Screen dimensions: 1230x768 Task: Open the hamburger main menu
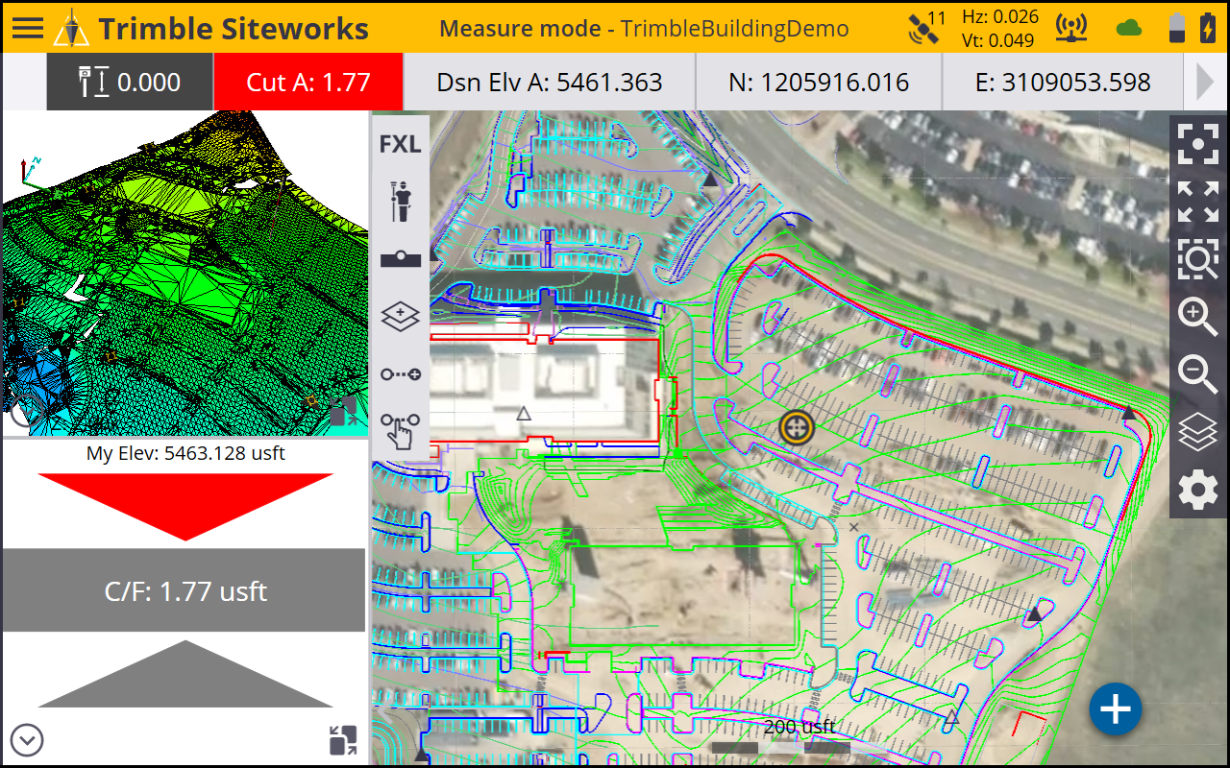click(x=27, y=27)
